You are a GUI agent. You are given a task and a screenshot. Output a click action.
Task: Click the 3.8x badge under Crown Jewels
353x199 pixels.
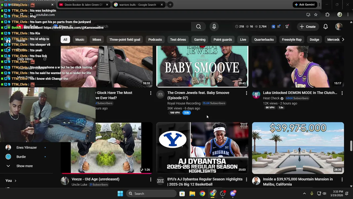click(187, 113)
